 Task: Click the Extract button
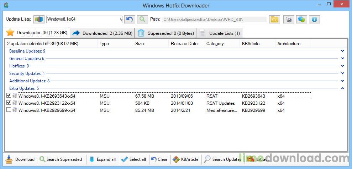(258, 159)
